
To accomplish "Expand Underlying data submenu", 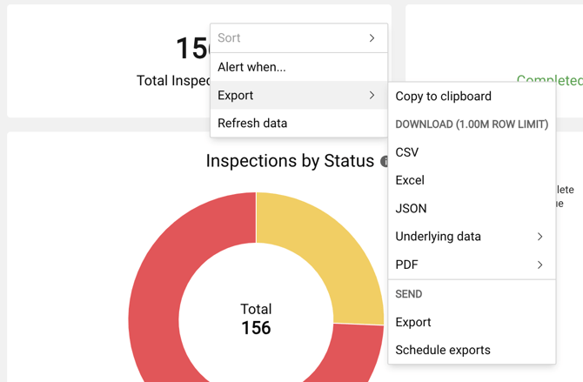I will coord(472,237).
